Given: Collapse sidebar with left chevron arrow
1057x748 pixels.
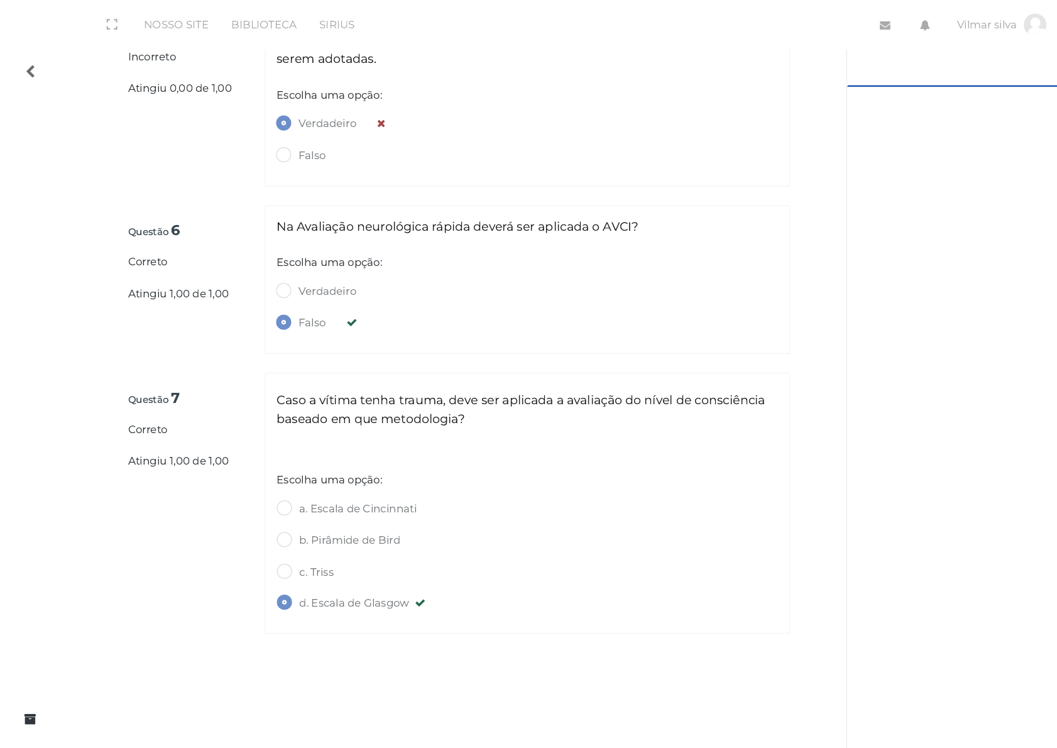Looking at the screenshot, I should 30,71.
